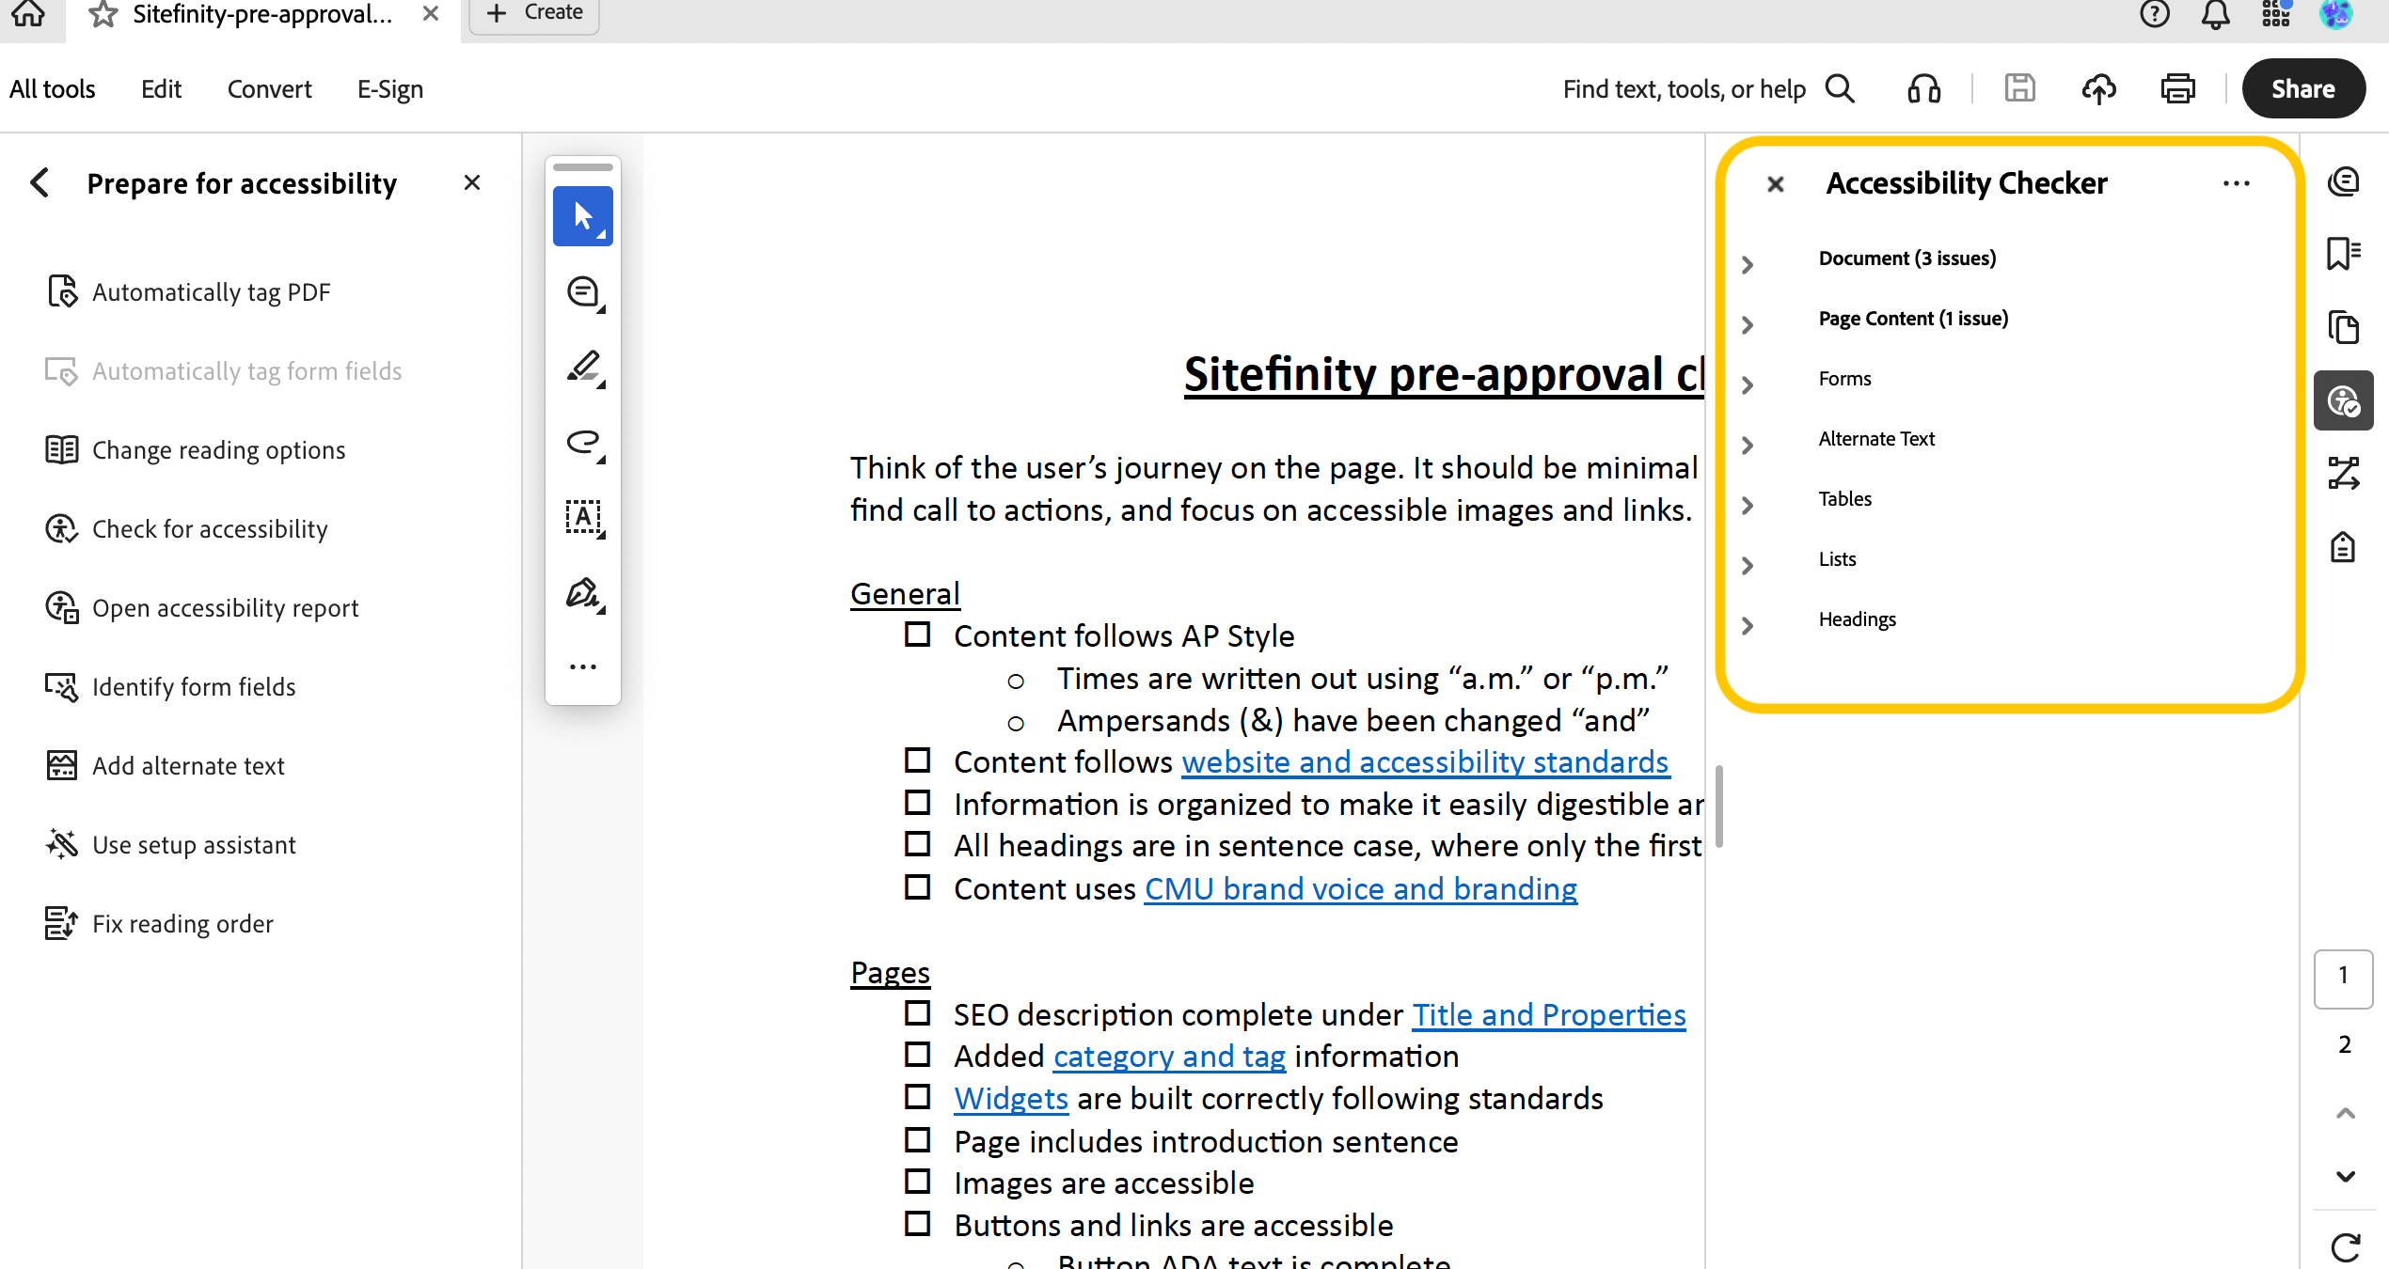
Task: Select the highlighter tool
Action: [x=584, y=368]
